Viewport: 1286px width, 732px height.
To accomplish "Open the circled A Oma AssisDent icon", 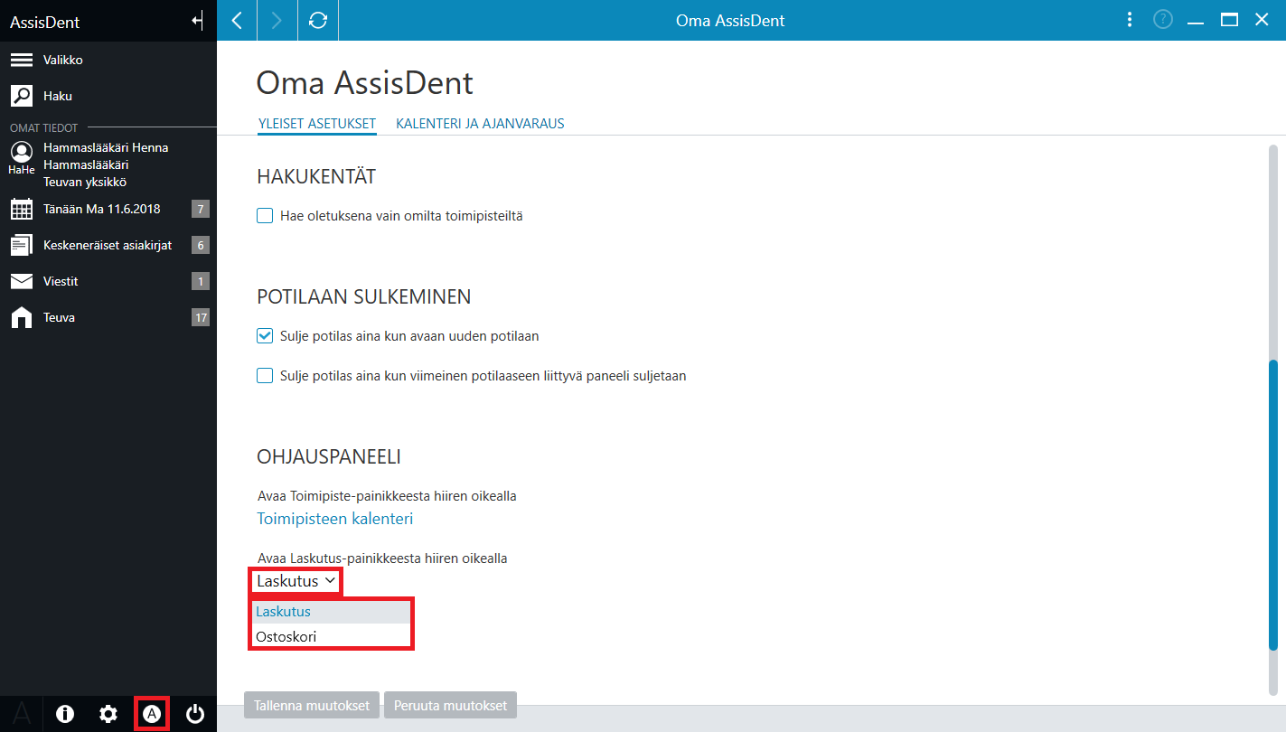I will (152, 714).
